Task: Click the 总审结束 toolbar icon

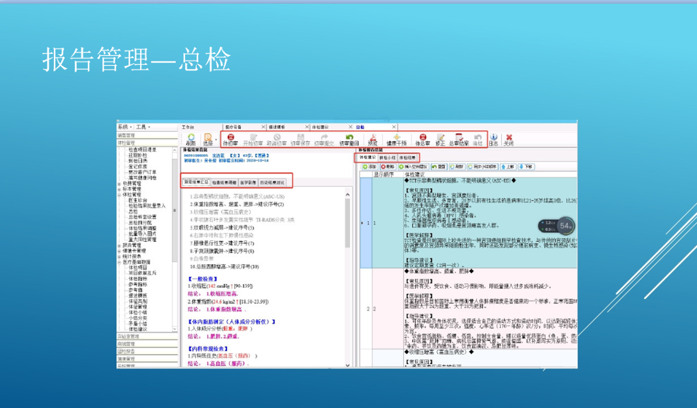Action: pyautogui.click(x=459, y=139)
